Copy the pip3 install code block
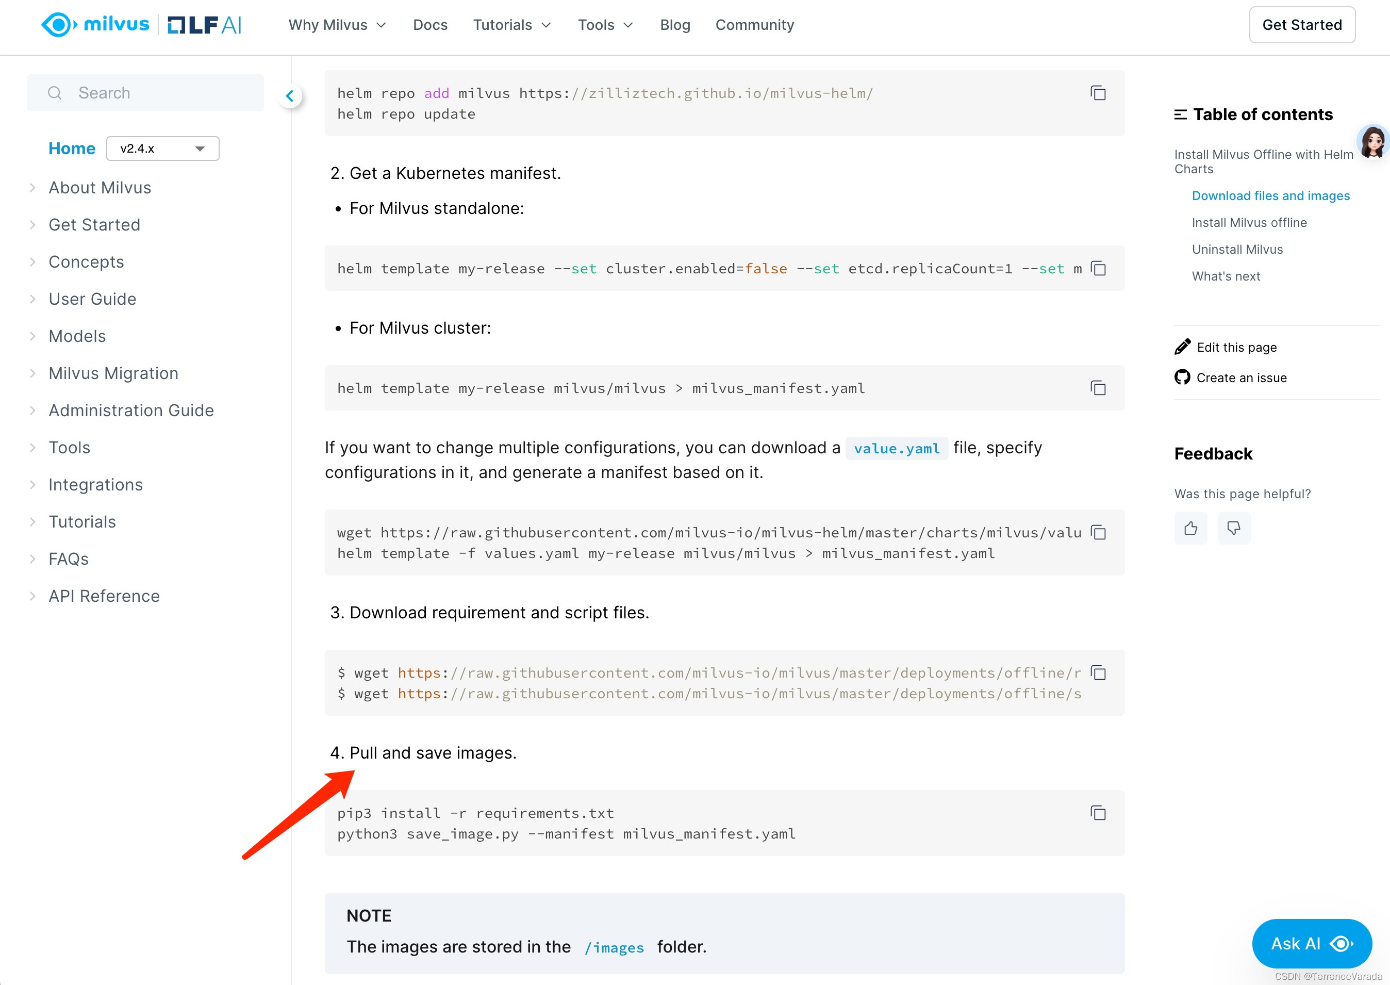 pos(1098,813)
